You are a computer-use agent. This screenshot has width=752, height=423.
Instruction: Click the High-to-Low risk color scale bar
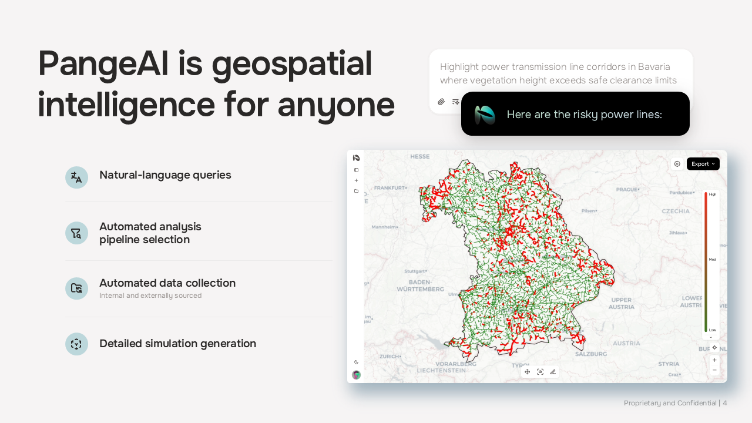tap(706, 262)
